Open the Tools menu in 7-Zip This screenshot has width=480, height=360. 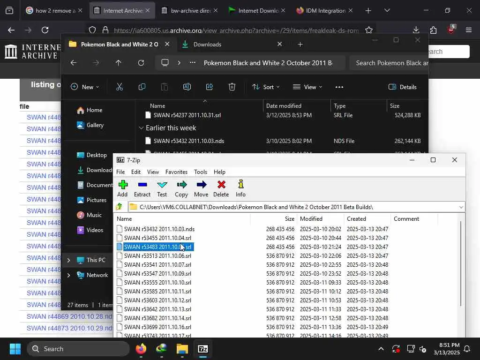[201, 172]
